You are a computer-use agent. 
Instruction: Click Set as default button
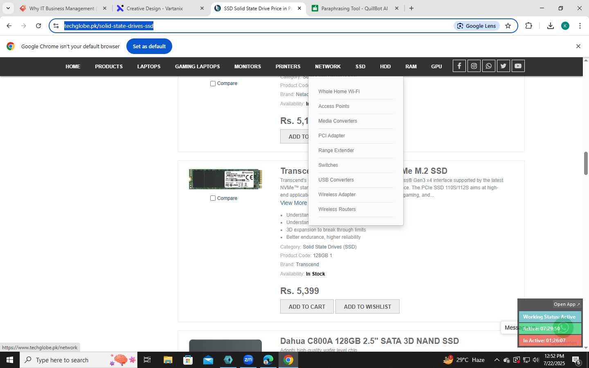(149, 46)
